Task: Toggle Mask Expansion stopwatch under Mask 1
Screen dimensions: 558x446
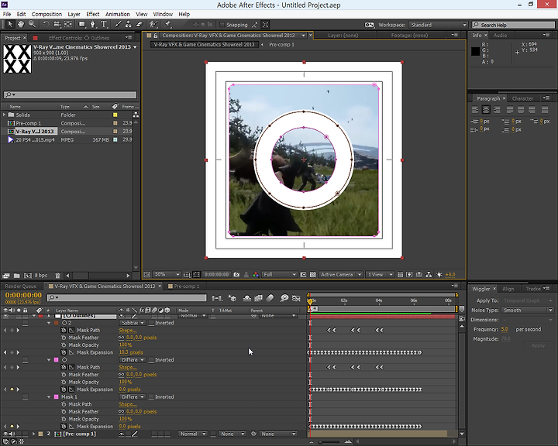Action: coord(64,426)
